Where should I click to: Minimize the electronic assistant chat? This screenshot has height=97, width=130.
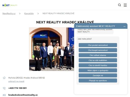tap(124, 27)
